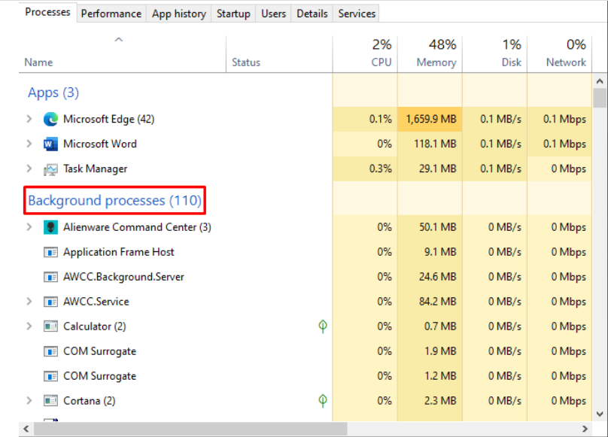Select the Task Manager row name
This screenshot has width=608, height=437.
(x=96, y=168)
